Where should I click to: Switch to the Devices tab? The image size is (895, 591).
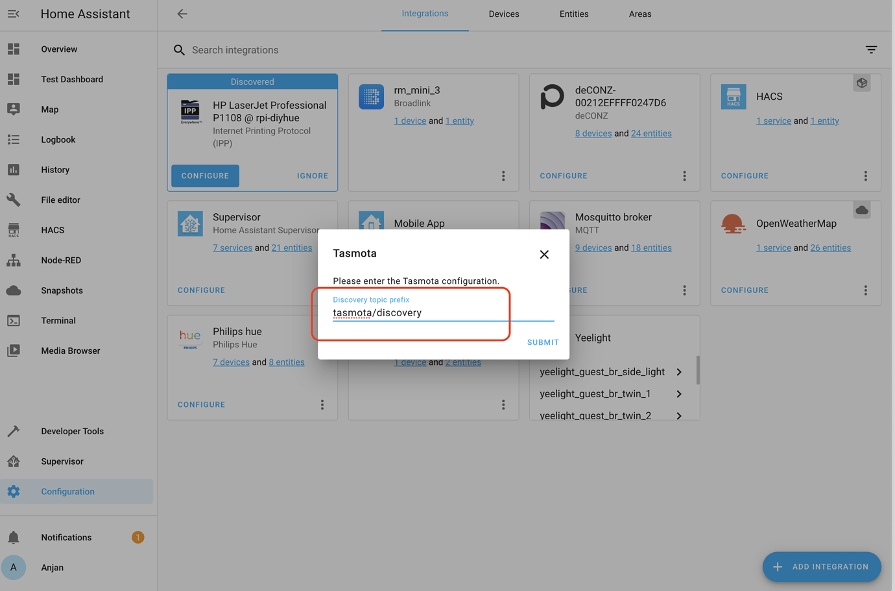504,14
